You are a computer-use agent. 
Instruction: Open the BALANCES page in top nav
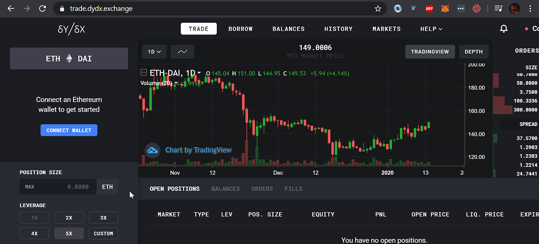[x=289, y=29]
